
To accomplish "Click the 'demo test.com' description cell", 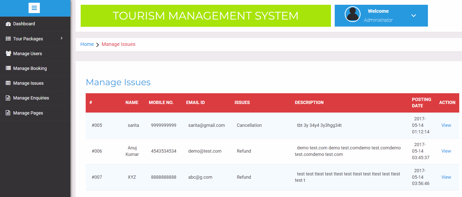I will [348, 151].
